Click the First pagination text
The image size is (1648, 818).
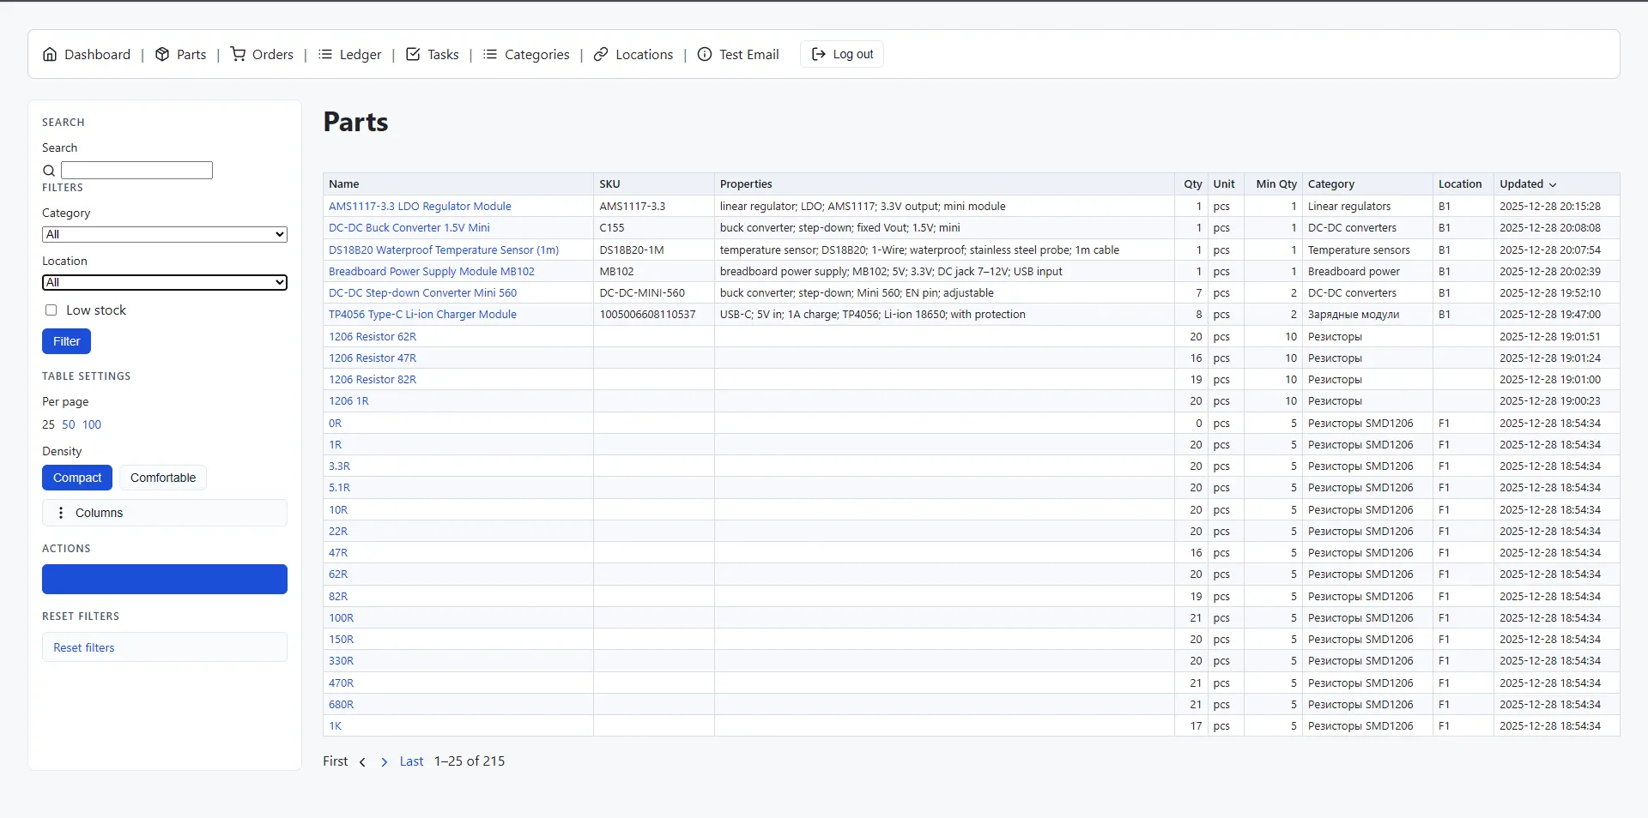(x=336, y=761)
